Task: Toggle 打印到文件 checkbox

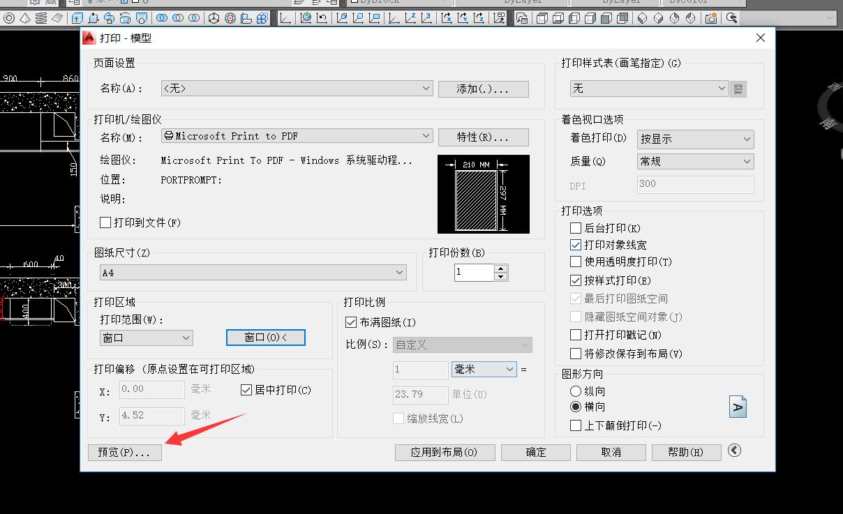Action: coord(106,222)
